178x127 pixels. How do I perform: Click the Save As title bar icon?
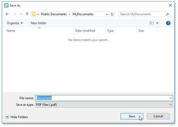(6, 5)
